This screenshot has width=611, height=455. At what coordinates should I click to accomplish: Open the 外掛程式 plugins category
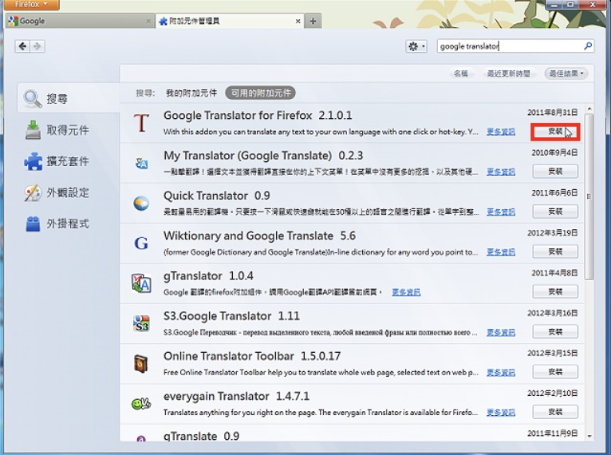(57, 224)
